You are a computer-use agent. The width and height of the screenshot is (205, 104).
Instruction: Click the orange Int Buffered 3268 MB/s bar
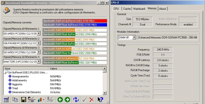(75, 58)
